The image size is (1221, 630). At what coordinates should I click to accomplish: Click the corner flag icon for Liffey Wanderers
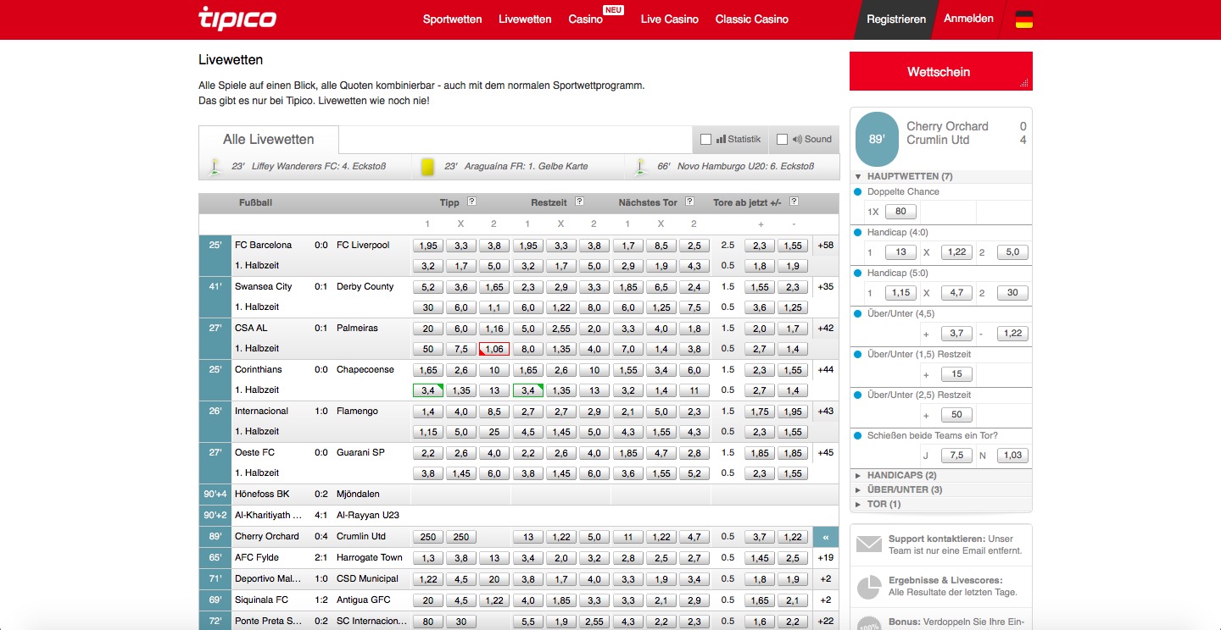pos(215,167)
